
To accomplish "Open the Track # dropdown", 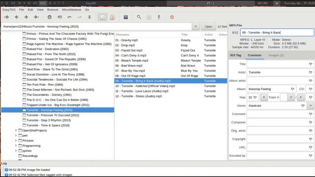I will [x=291, y=97].
